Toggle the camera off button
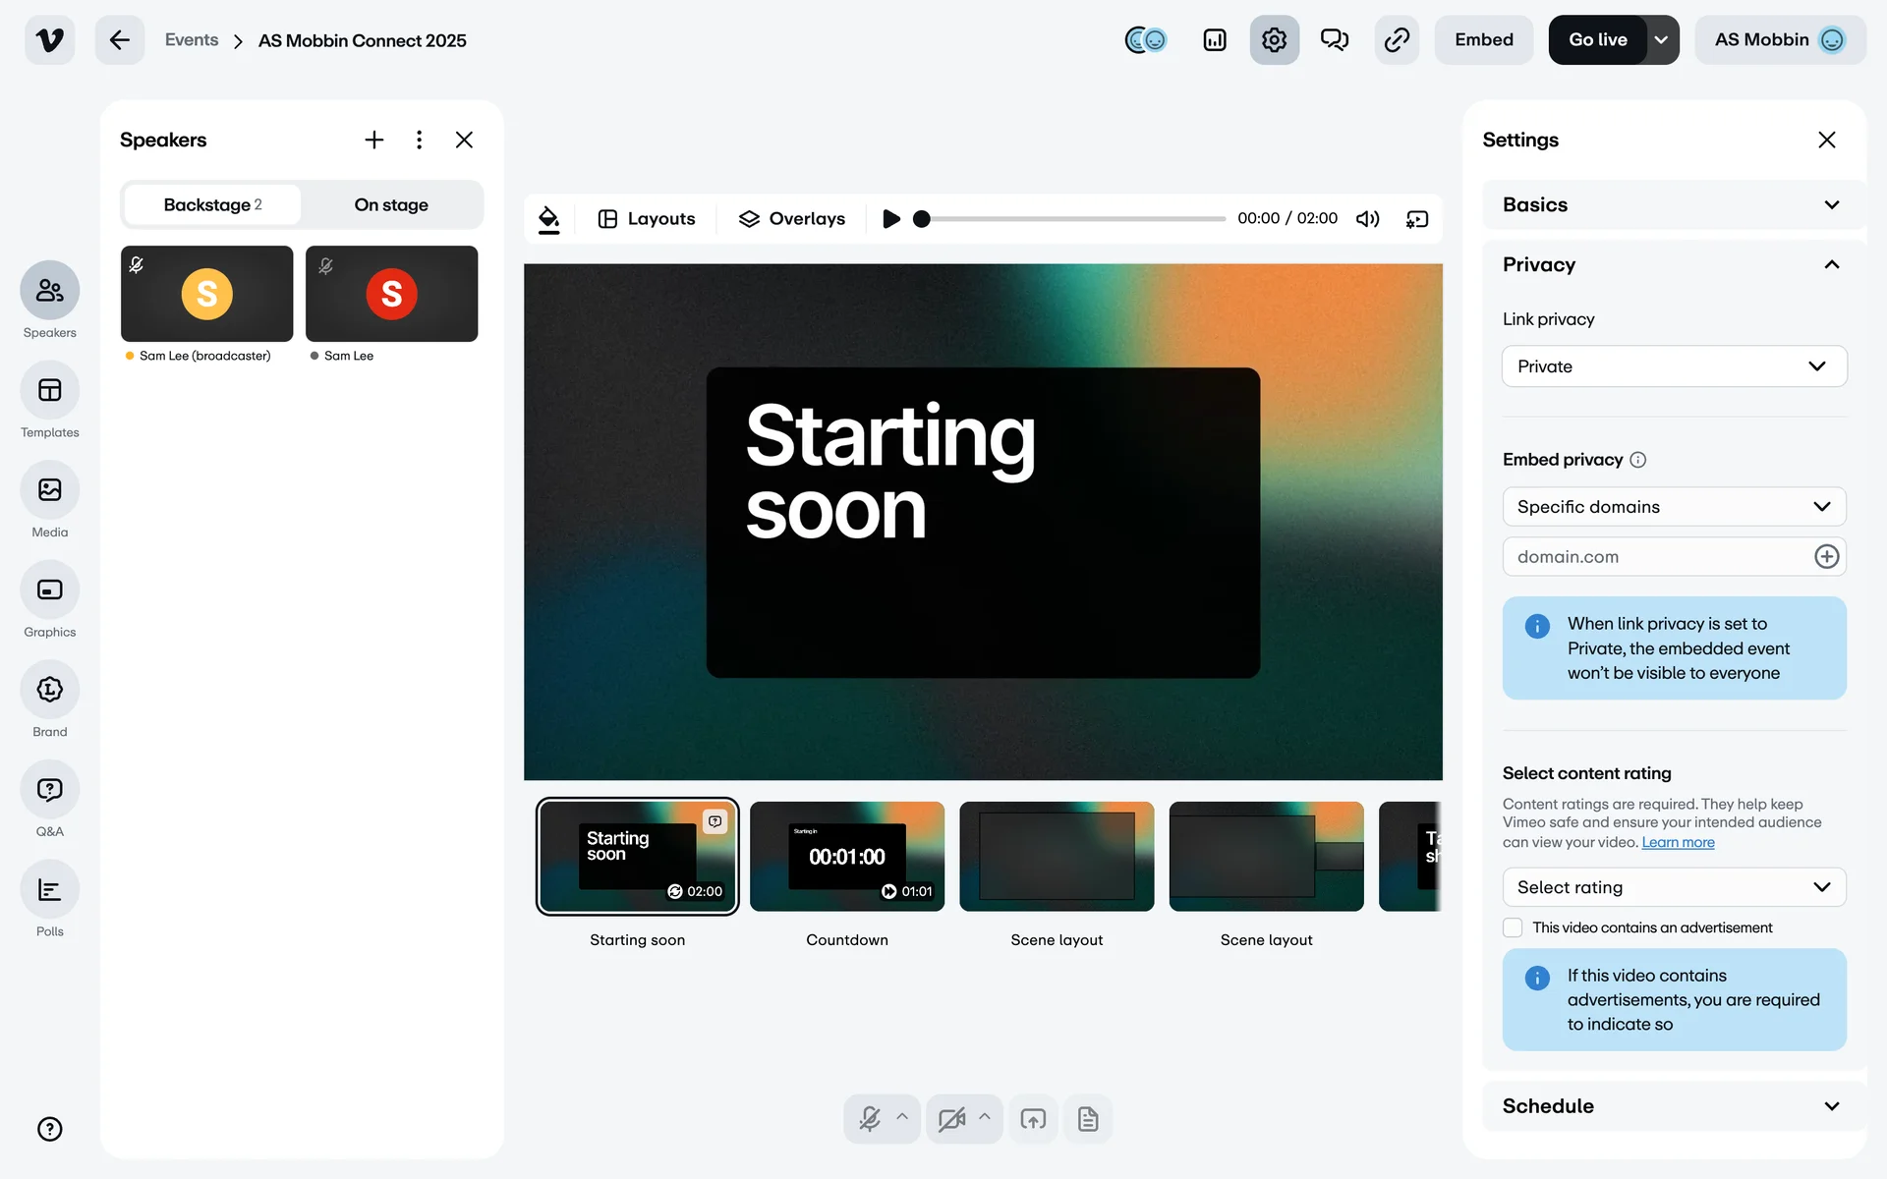Viewport: 1887px width, 1179px height. 950,1119
